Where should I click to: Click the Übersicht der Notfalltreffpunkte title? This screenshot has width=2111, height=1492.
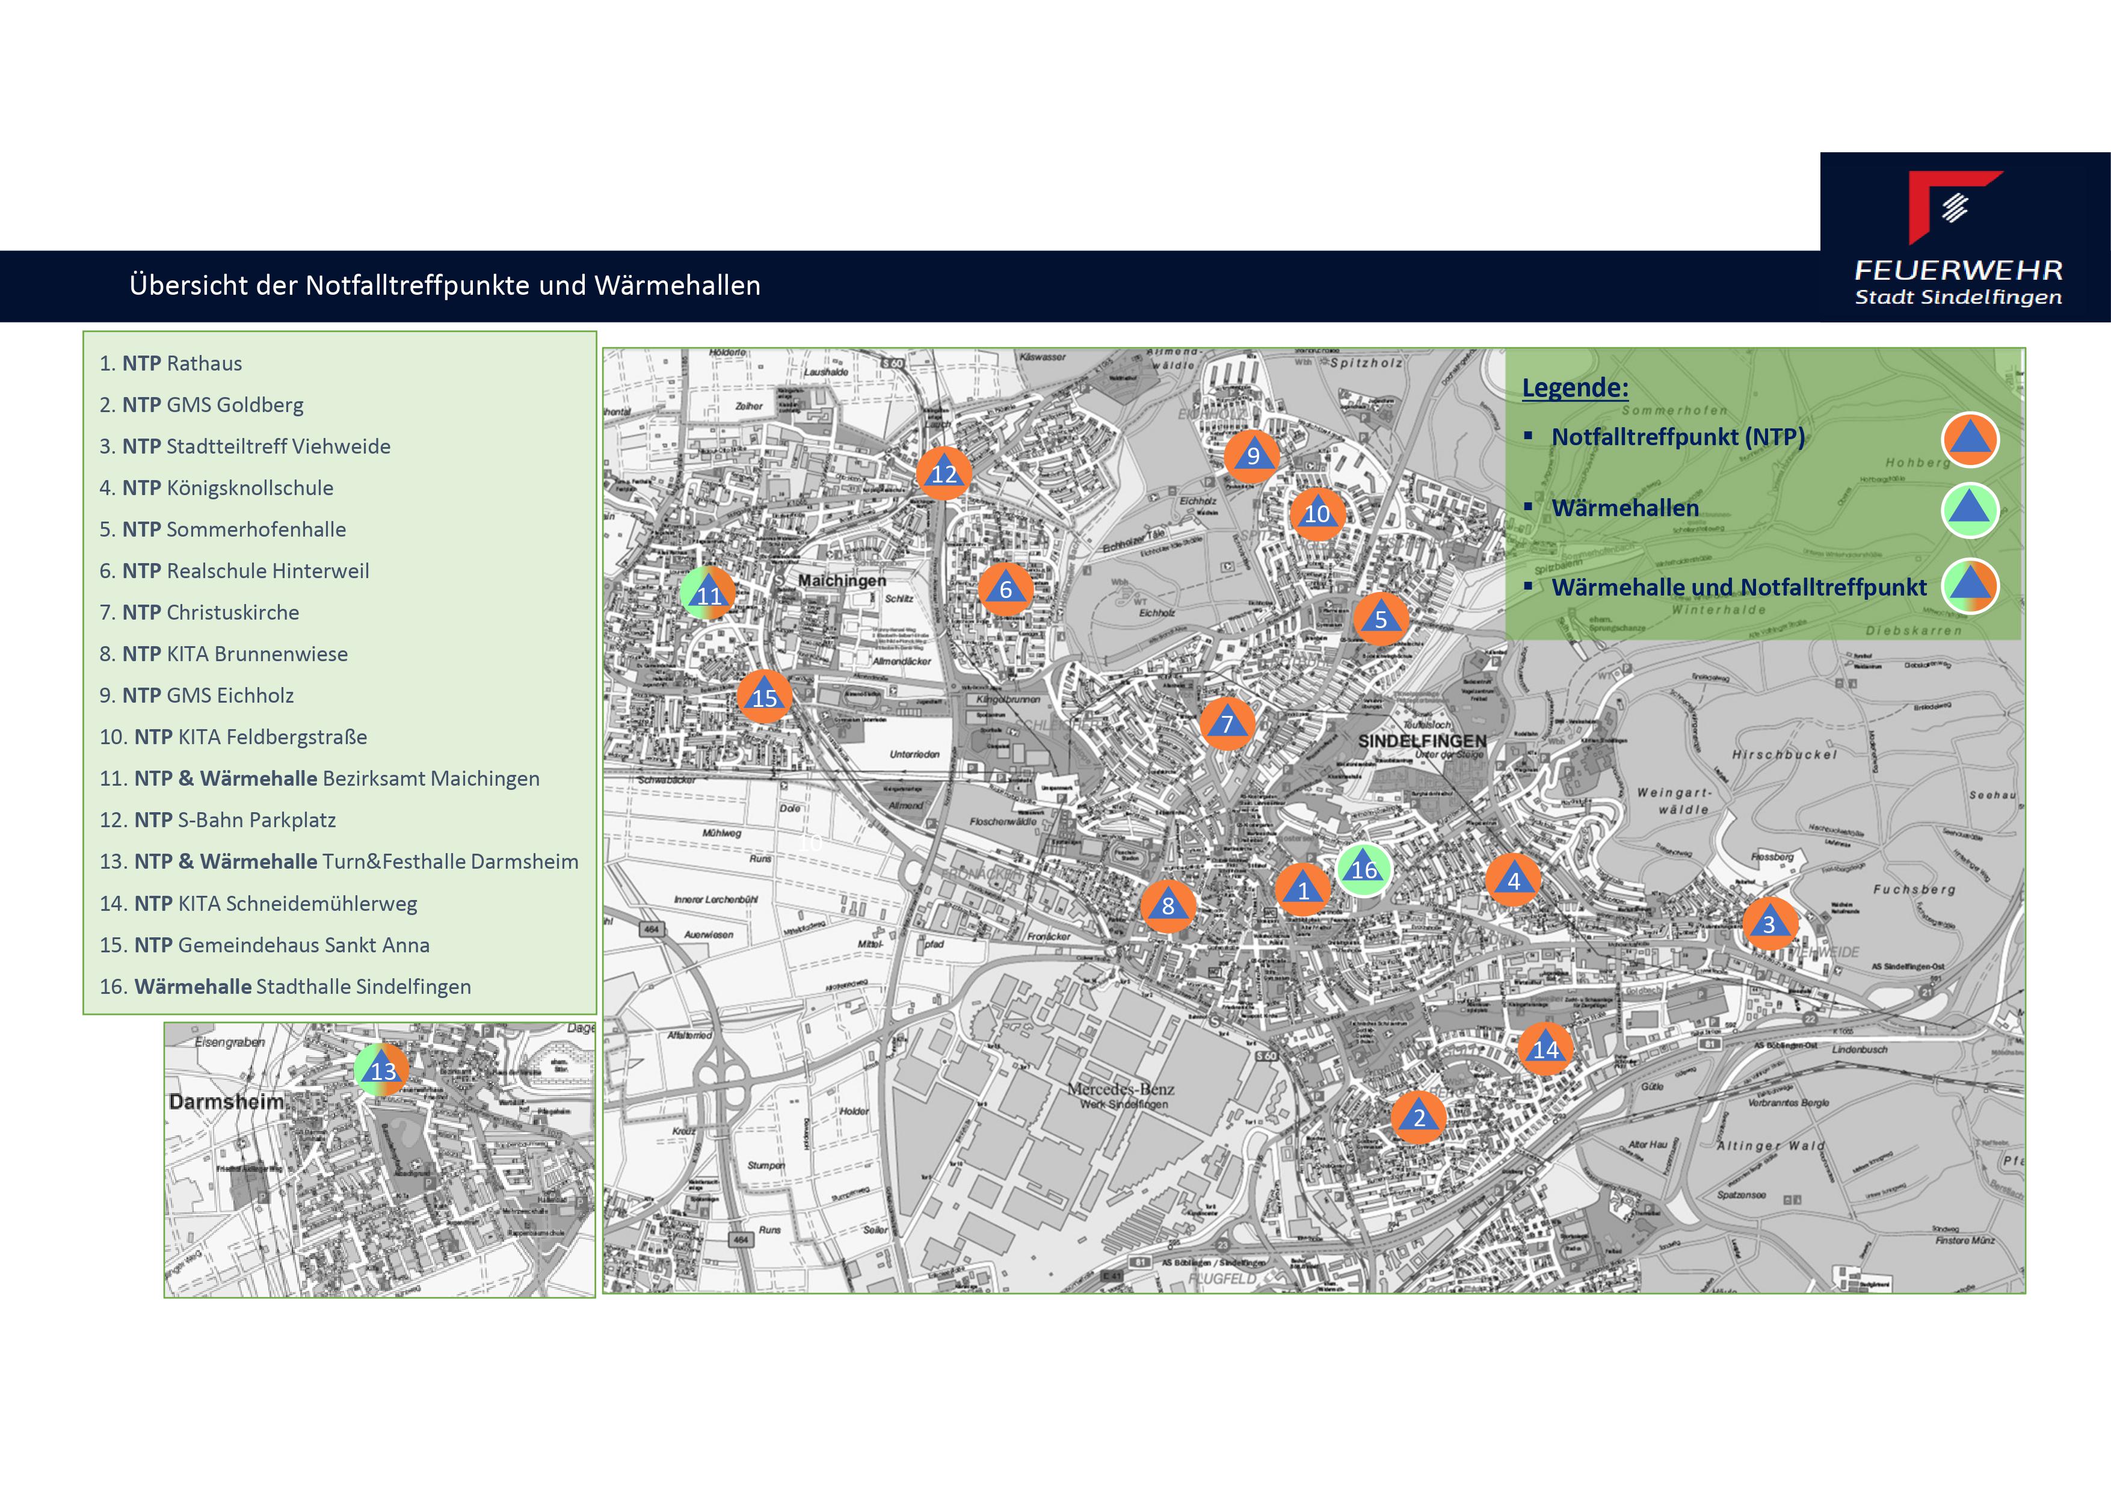coord(445,286)
